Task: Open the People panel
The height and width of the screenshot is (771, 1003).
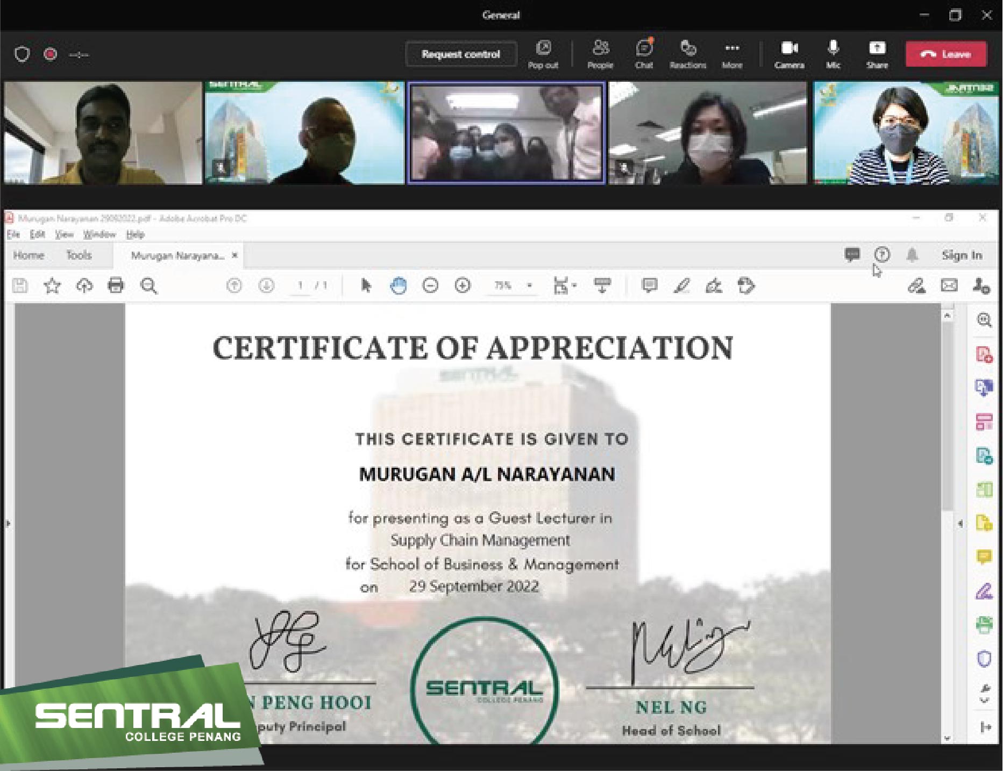Action: point(600,54)
